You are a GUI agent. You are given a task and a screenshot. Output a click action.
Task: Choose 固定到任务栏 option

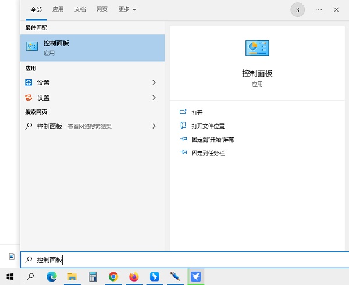[x=208, y=153]
